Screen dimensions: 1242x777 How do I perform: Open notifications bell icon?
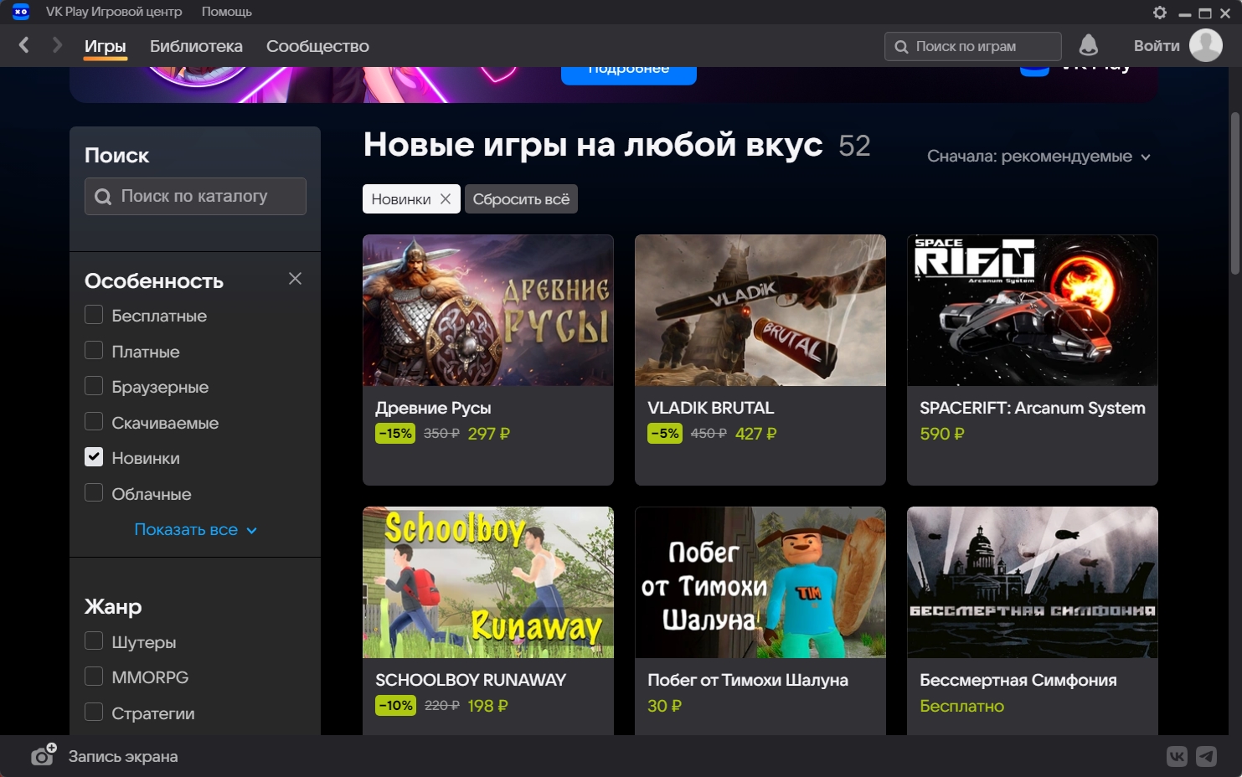click(x=1088, y=45)
